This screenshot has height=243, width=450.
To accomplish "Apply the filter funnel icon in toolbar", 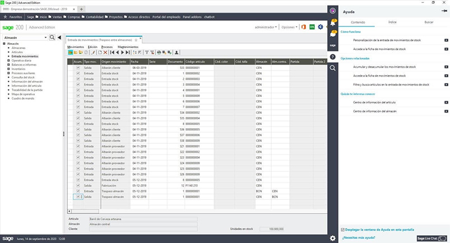I will [147, 53].
